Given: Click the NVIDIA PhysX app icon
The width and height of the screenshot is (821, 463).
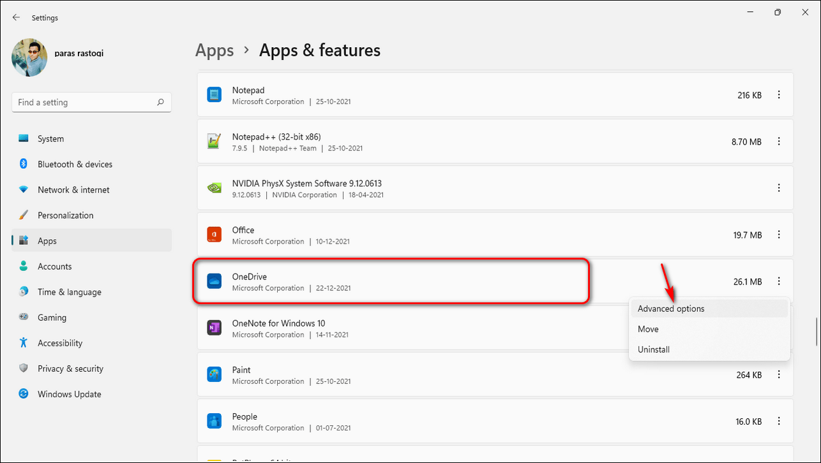Looking at the screenshot, I should pos(214,188).
